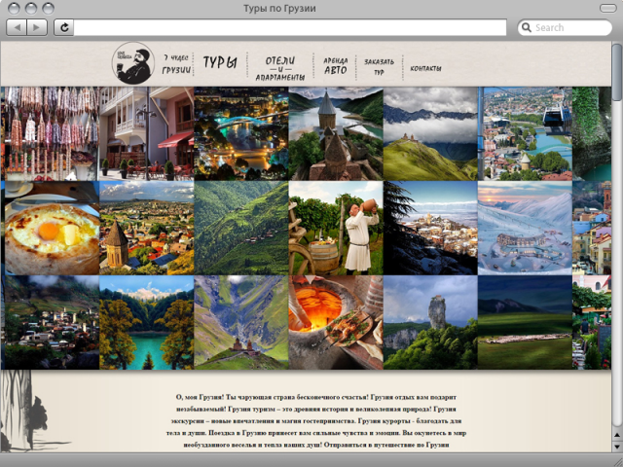The height and width of the screenshot is (467, 623).
Task: Open the '7 чудес Грузии' menu item
Action: pos(176,64)
